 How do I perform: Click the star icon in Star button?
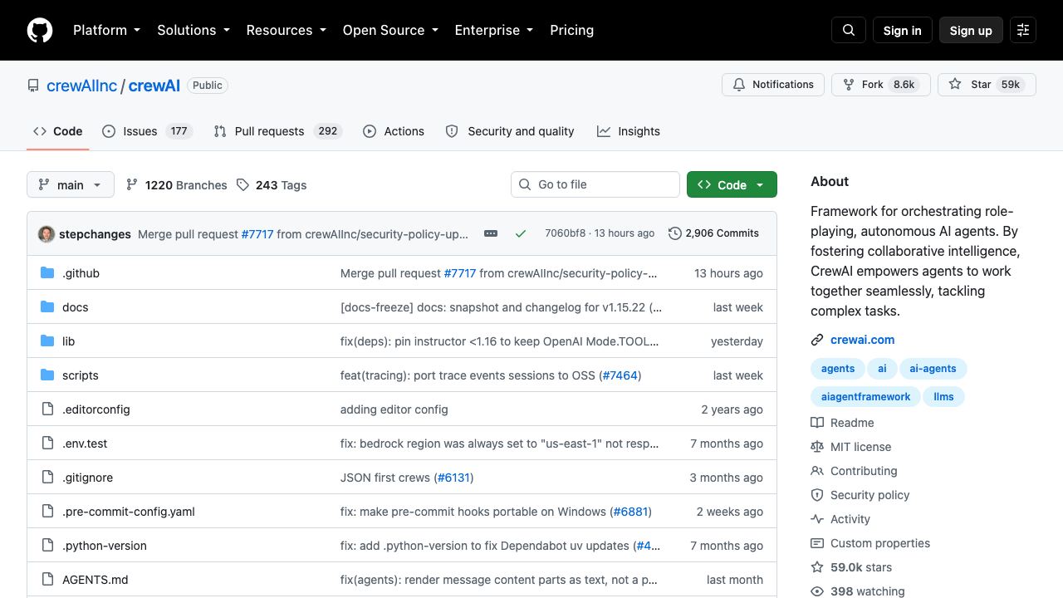pos(955,85)
